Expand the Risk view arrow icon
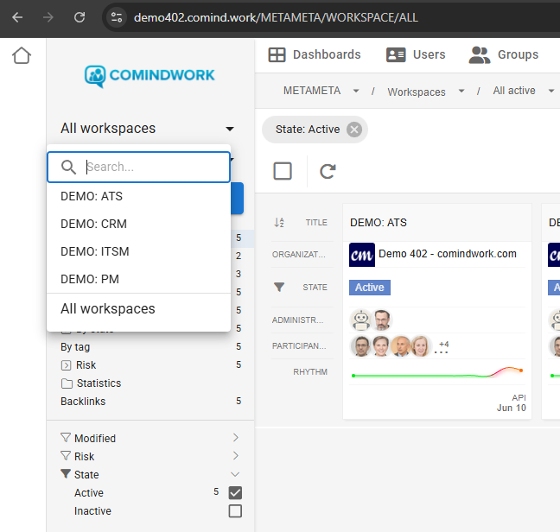This screenshot has height=532, width=560. coord(66,365)
